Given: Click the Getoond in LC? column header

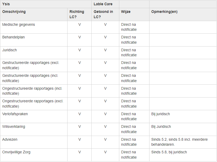Looking at the screenshot, I should (103, 14).
